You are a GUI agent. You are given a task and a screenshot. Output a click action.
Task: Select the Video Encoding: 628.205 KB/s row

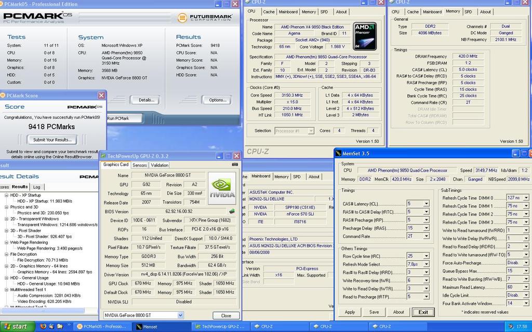click(x=45, y=301)
